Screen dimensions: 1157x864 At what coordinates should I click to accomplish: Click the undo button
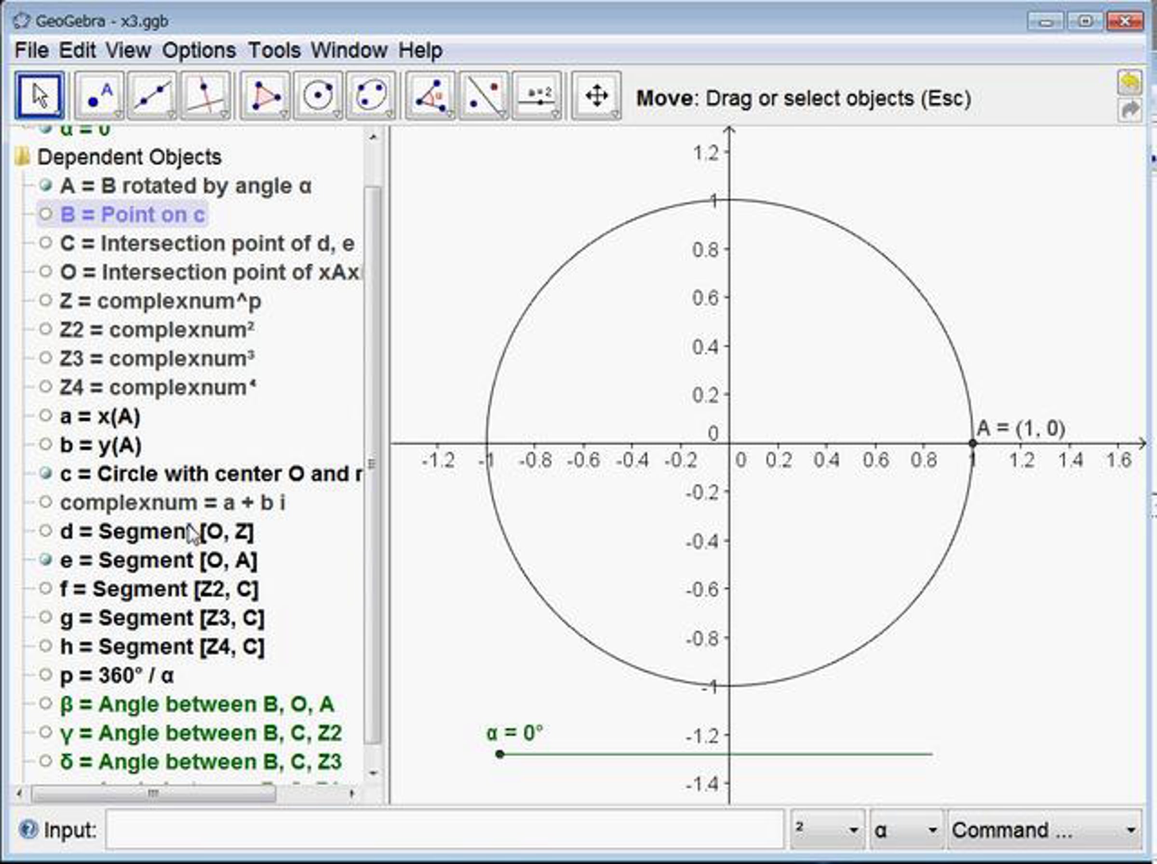[1130, 83]
